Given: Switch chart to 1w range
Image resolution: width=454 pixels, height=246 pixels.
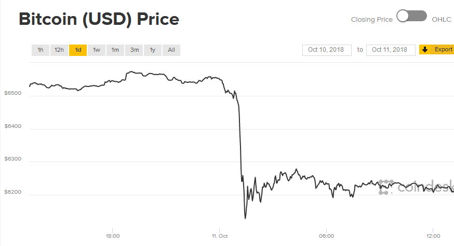Looking at the screenshot, I should (x=97, y=50).
